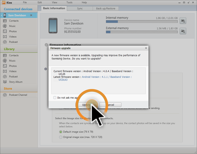The height and width of the screenshot is (154, 197).
Task: Click the Update button in firmware dialog
Action: [86, 105]
